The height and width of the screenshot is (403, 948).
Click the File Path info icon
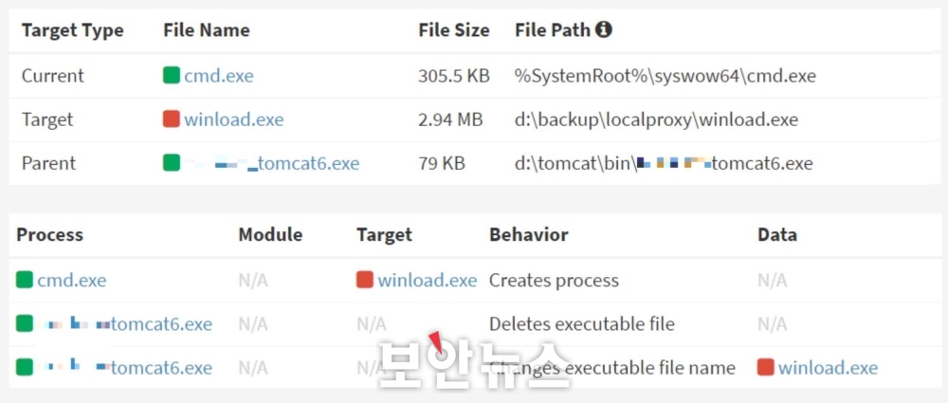[603, 29]
